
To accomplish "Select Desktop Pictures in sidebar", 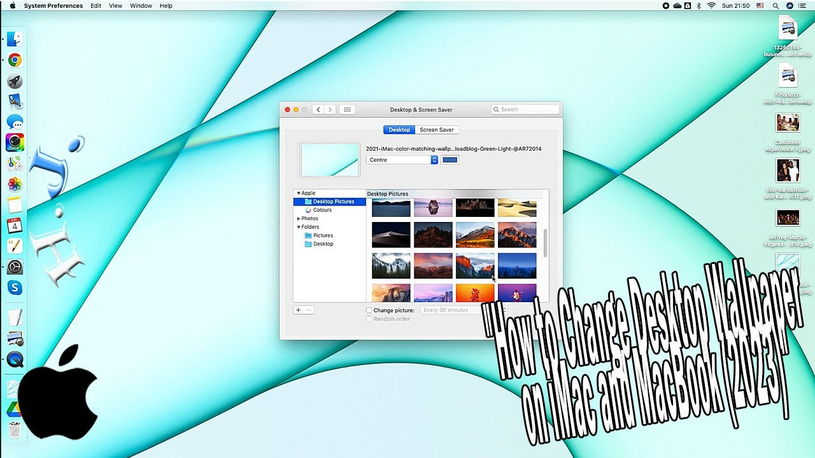I will coord(329,202).
